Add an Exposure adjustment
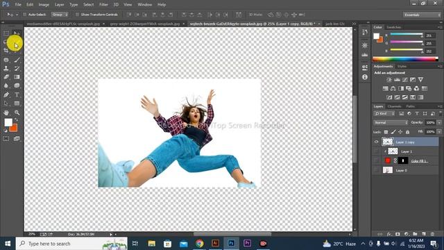Image resolution: width=444 pixels, height=250 pixels. pyautogui.click(x=413, y=80)
